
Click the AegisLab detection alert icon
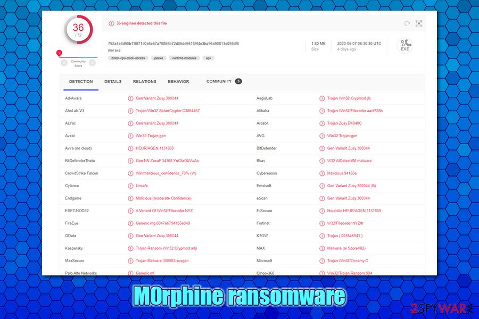[322, 98]
